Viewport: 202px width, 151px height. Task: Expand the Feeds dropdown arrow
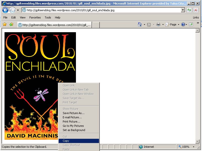pyautogui.click(x=154, y=24)
